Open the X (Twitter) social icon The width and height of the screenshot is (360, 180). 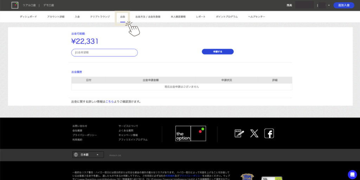[254, 133]
